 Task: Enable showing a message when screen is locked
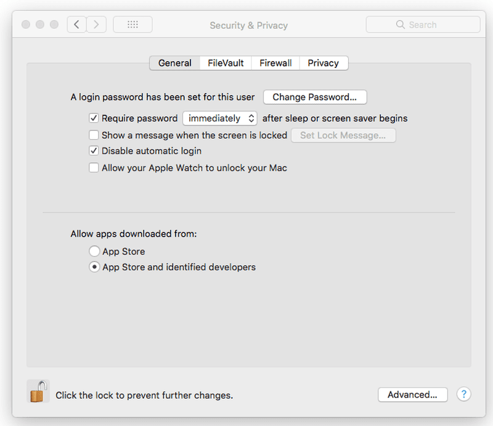(94, 134)
